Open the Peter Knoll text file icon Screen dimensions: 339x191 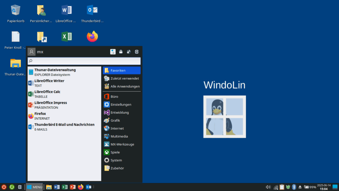click(16, 36)
